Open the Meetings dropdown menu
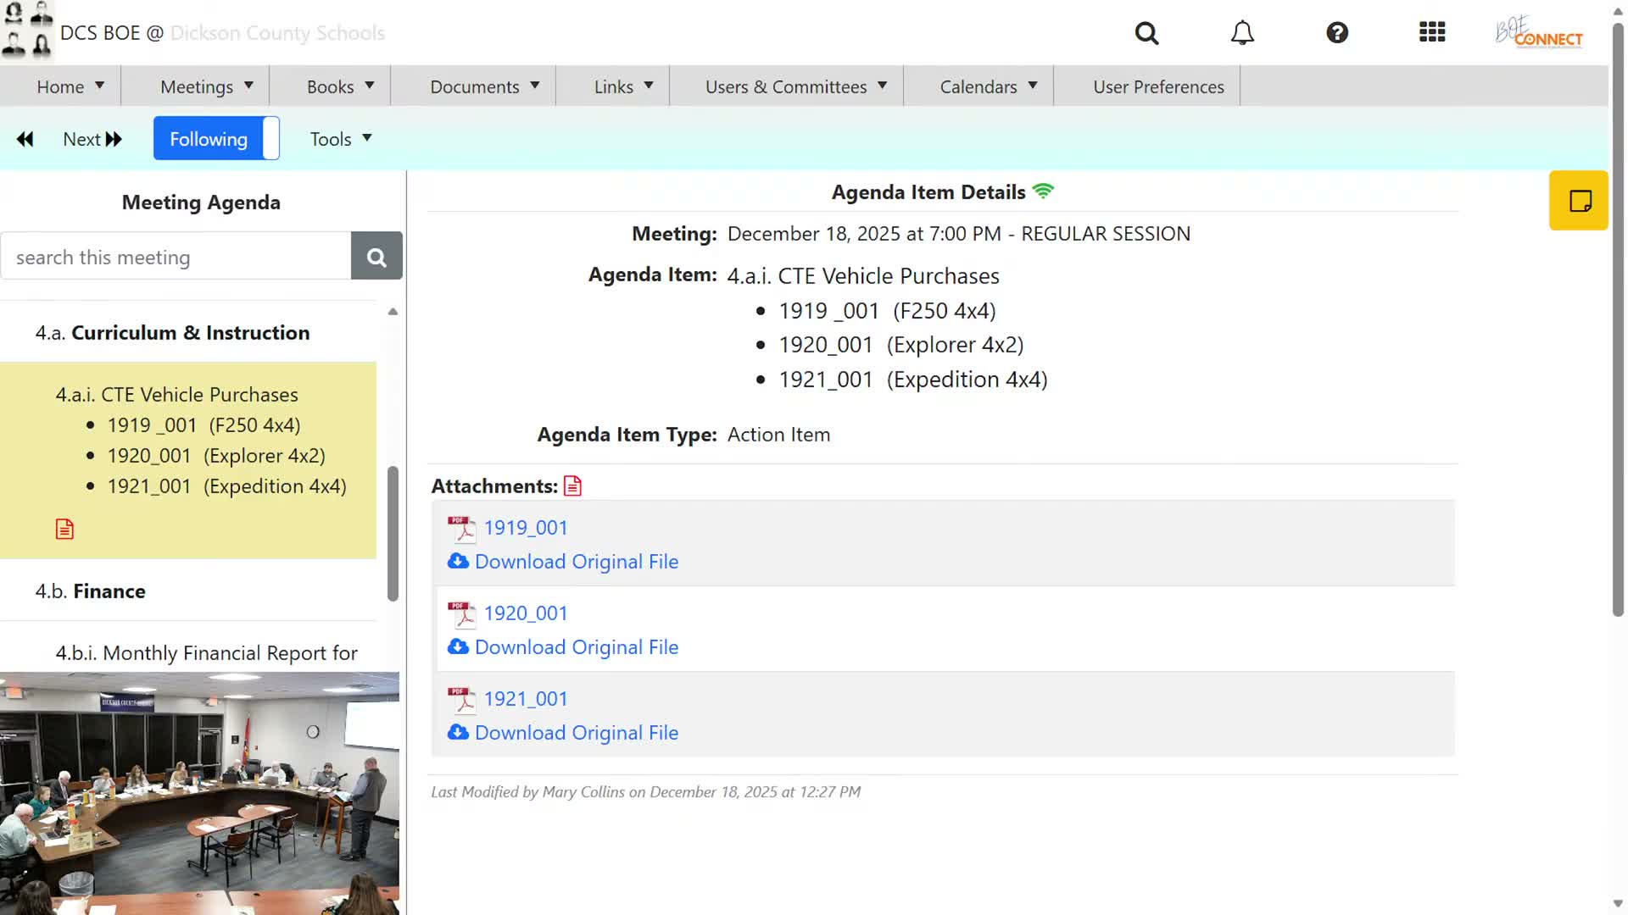Viewport: 1628px width, 915px height. pos(207,86)
